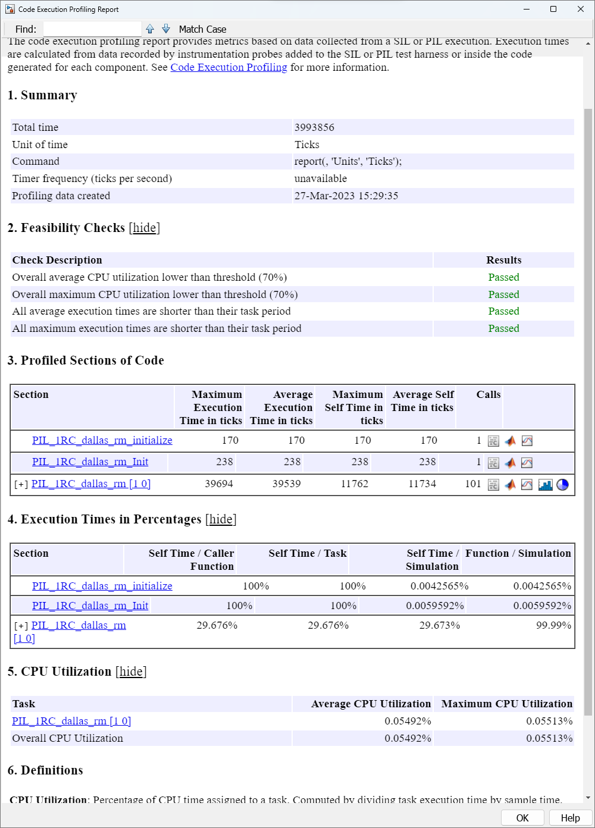Screen dimensions: 595x828
Task: Click the find-next down arrow
Action: click(165, 28)
